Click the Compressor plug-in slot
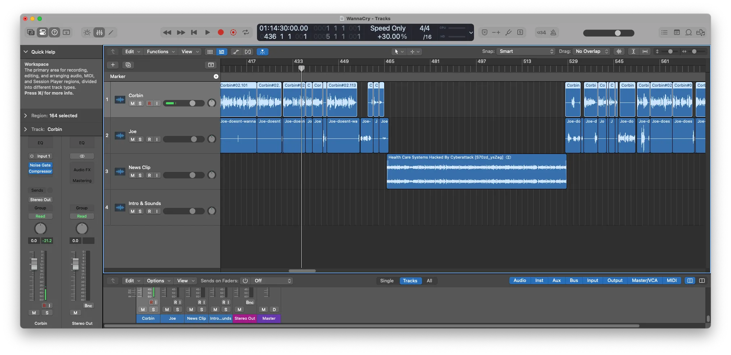Image resolution: width=731 pixels, height=355 pixels. click(40, 172)
